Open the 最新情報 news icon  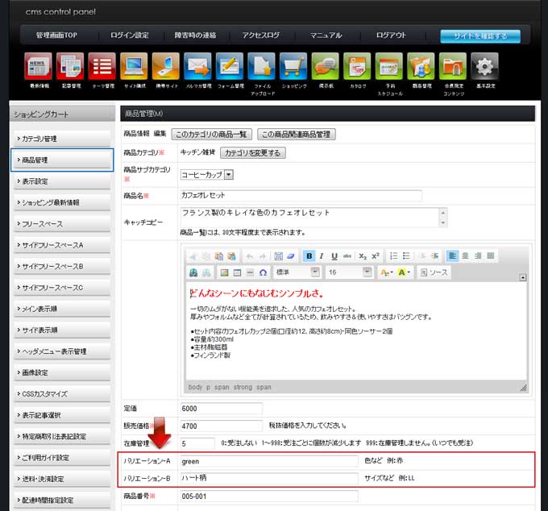[38, 67]
